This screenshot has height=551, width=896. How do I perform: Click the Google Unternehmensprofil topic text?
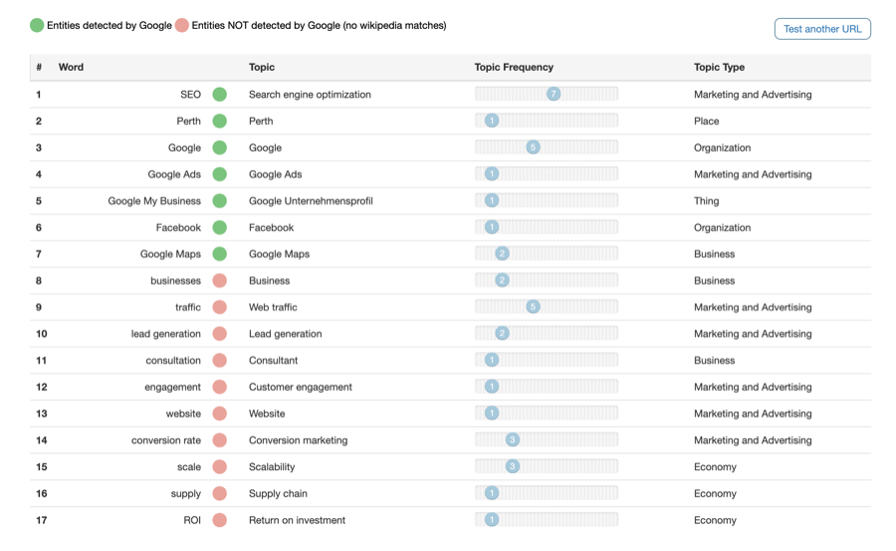coord(311,201)
